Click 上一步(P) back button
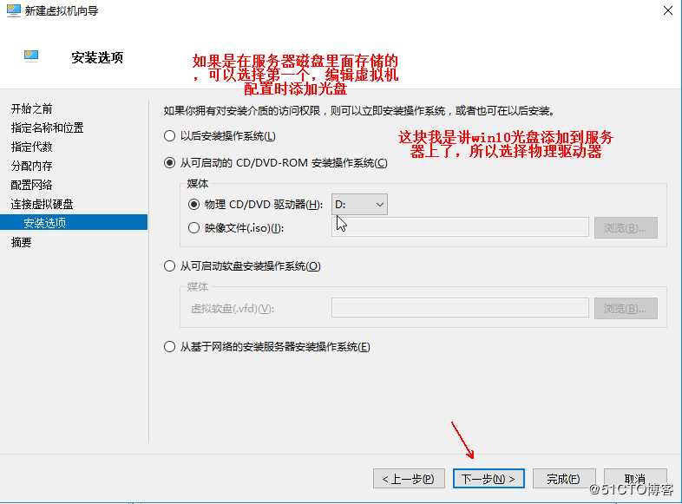Screen dimensions: 682x504 409,478
